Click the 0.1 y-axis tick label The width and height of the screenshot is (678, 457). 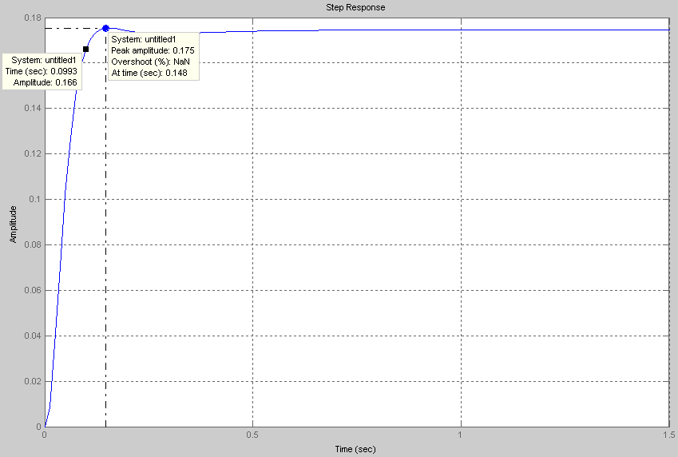click(35, 199)
